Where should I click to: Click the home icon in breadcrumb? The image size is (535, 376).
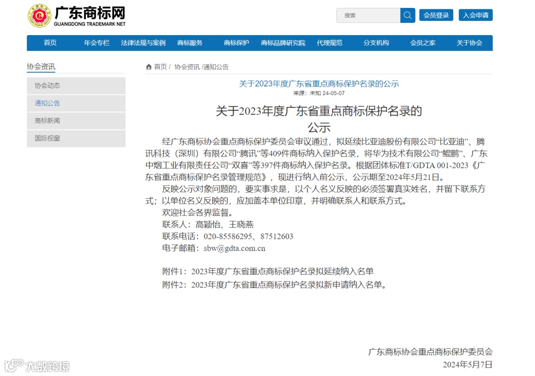[x=149, y=67]
